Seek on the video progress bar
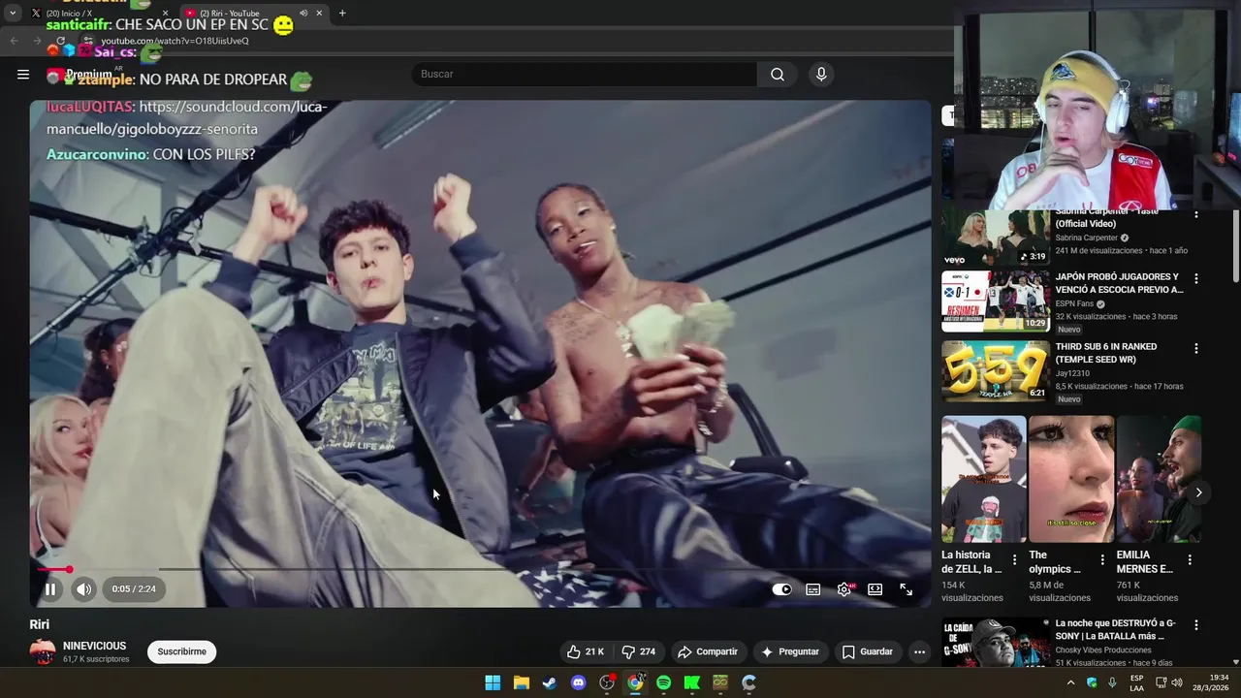Screen dimensions: 1241x698 pos(481,569)
